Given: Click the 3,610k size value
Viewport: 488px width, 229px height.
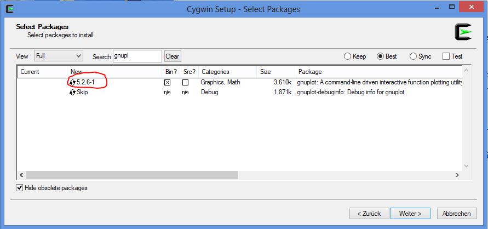Looking at the screenshot, I should tap(283, 83).
